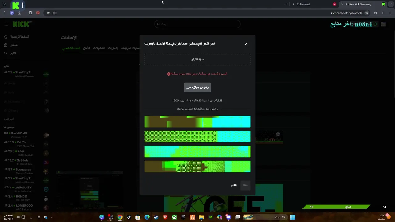
Task: Click the upload from local device button
Action: (x=197, y=87)
